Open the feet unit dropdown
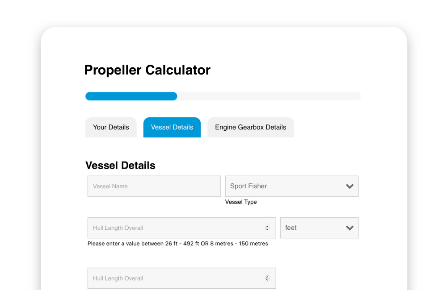This screenshot has width=447, height=290. 313,228
